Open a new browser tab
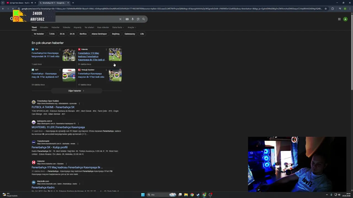353x198 pixels. [x=73, y=3]
